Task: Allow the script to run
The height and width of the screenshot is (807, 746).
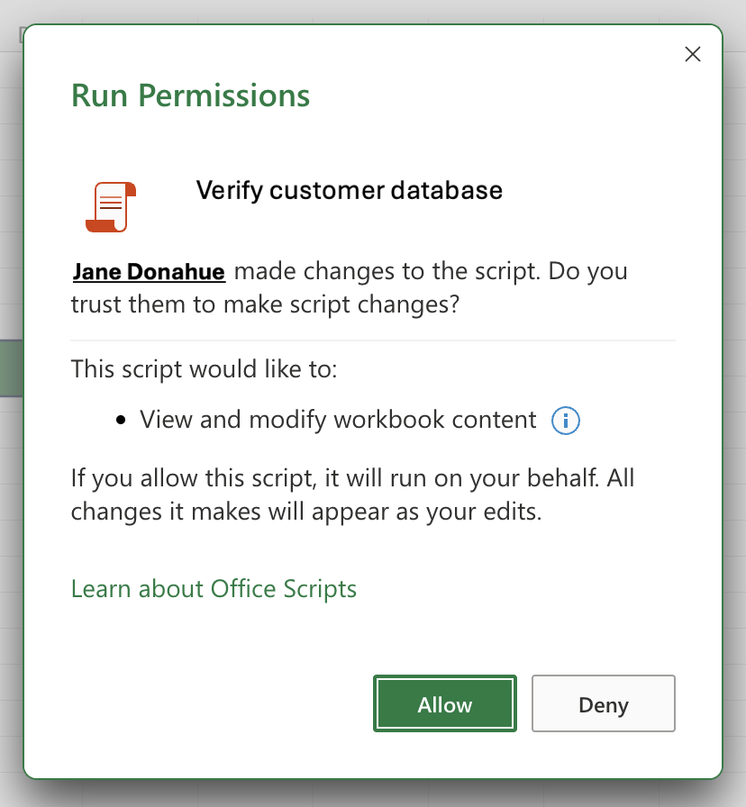Action: pos(444,704)
